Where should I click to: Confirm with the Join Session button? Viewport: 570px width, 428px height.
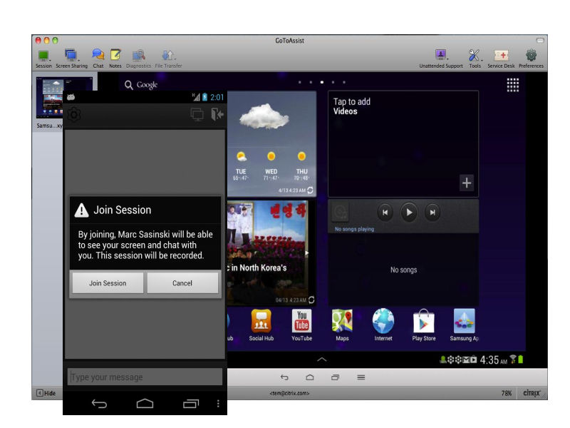pos(108,282)
